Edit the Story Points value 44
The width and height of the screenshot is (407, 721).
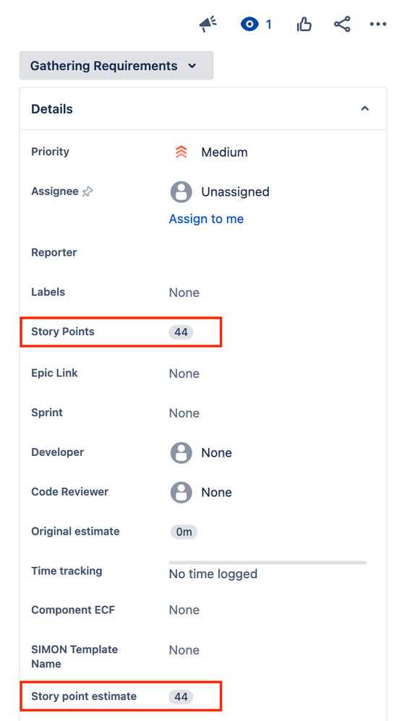[x=181, y=332]
